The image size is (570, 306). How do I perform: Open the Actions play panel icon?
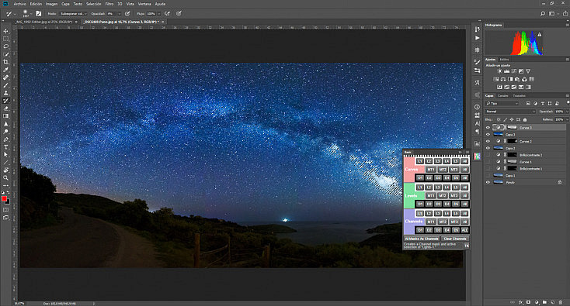(477, 38)
